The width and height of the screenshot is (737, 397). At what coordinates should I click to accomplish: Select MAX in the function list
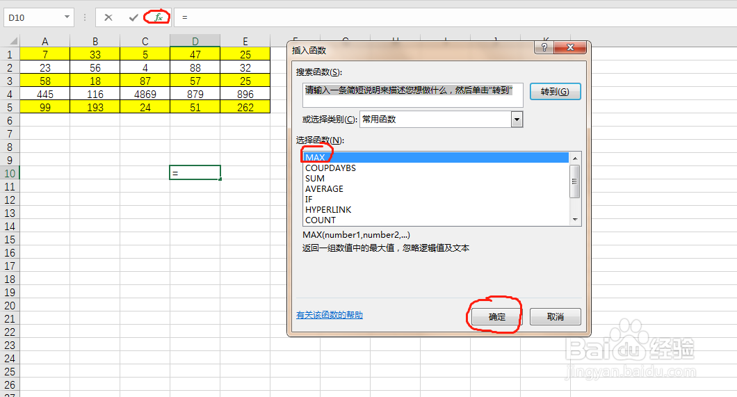[x=436, y=157]
